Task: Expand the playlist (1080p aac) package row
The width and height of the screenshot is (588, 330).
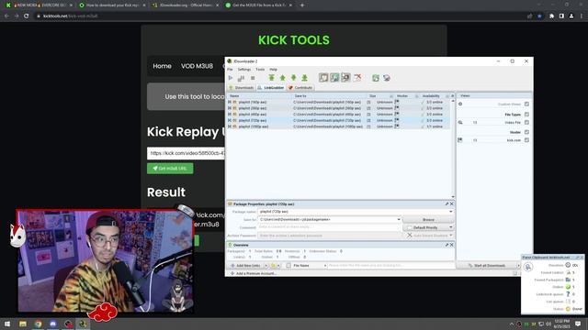Action: [230, 126]
